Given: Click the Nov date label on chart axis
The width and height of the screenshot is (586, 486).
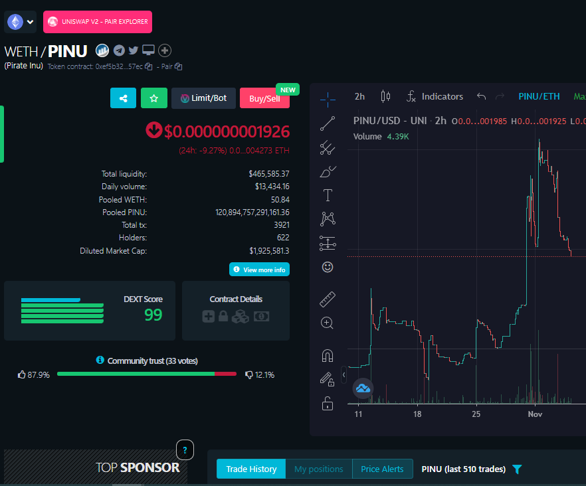Looking at the screenshot, I should click(535, 414).
